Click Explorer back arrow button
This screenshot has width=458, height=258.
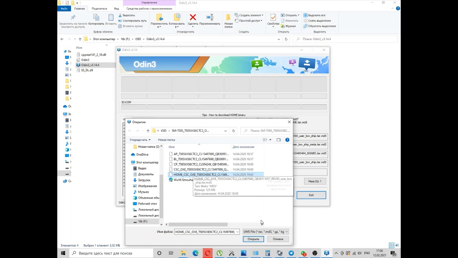tap(62, 39)
